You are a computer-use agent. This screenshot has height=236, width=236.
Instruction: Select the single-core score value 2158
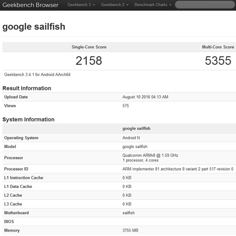(x=89, y=61)
